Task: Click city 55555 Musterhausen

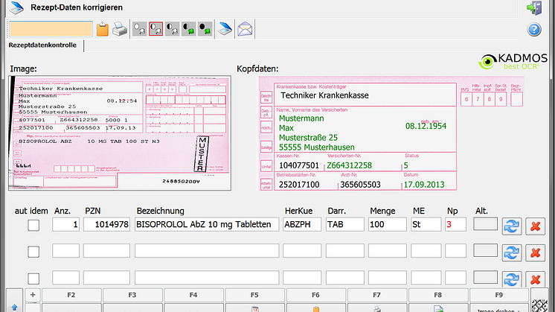Action: tap(317, 147)
